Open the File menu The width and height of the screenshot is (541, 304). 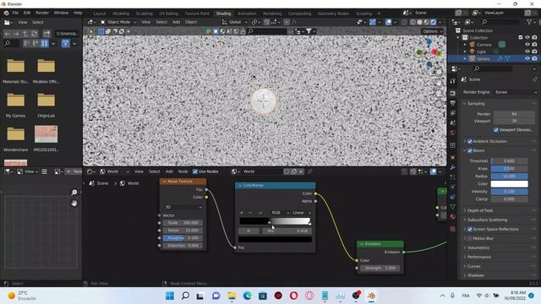pos(15,13)
